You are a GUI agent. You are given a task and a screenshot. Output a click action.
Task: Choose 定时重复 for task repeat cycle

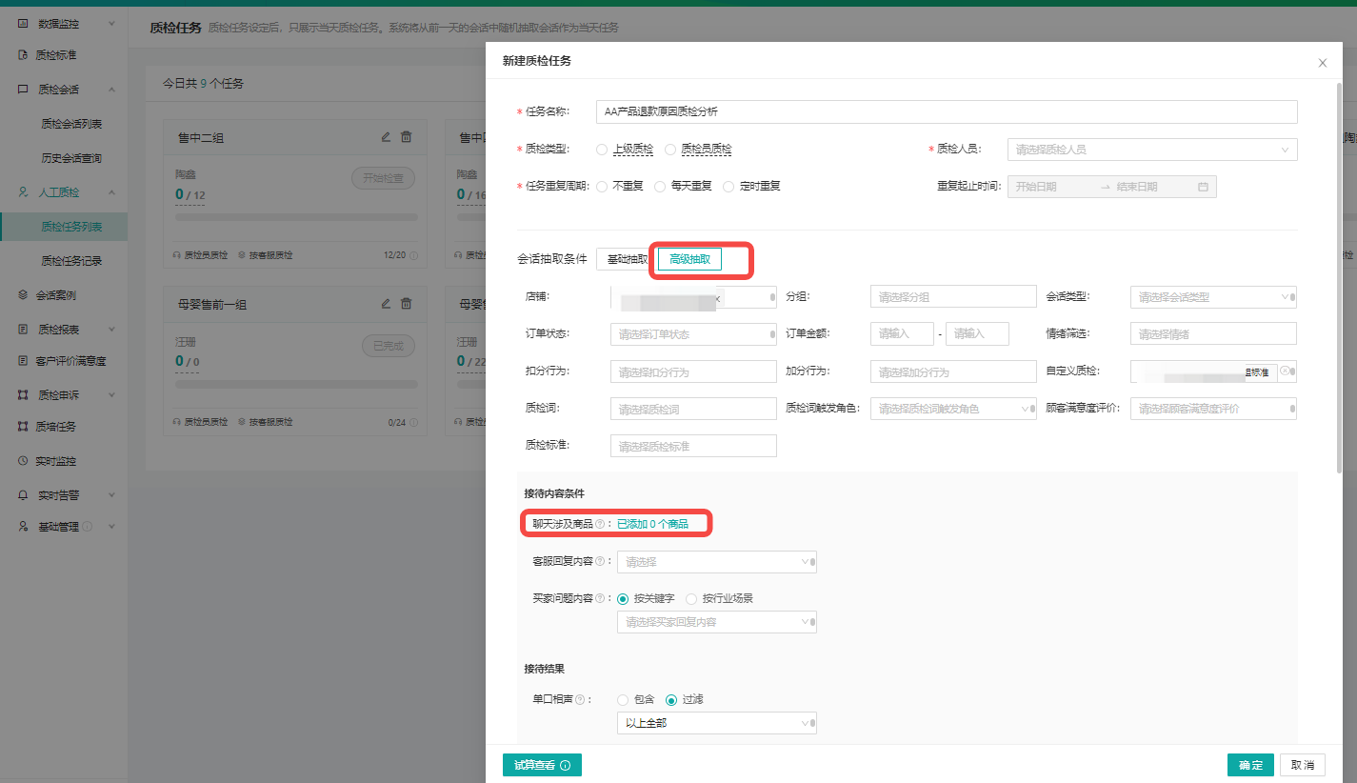728,187
